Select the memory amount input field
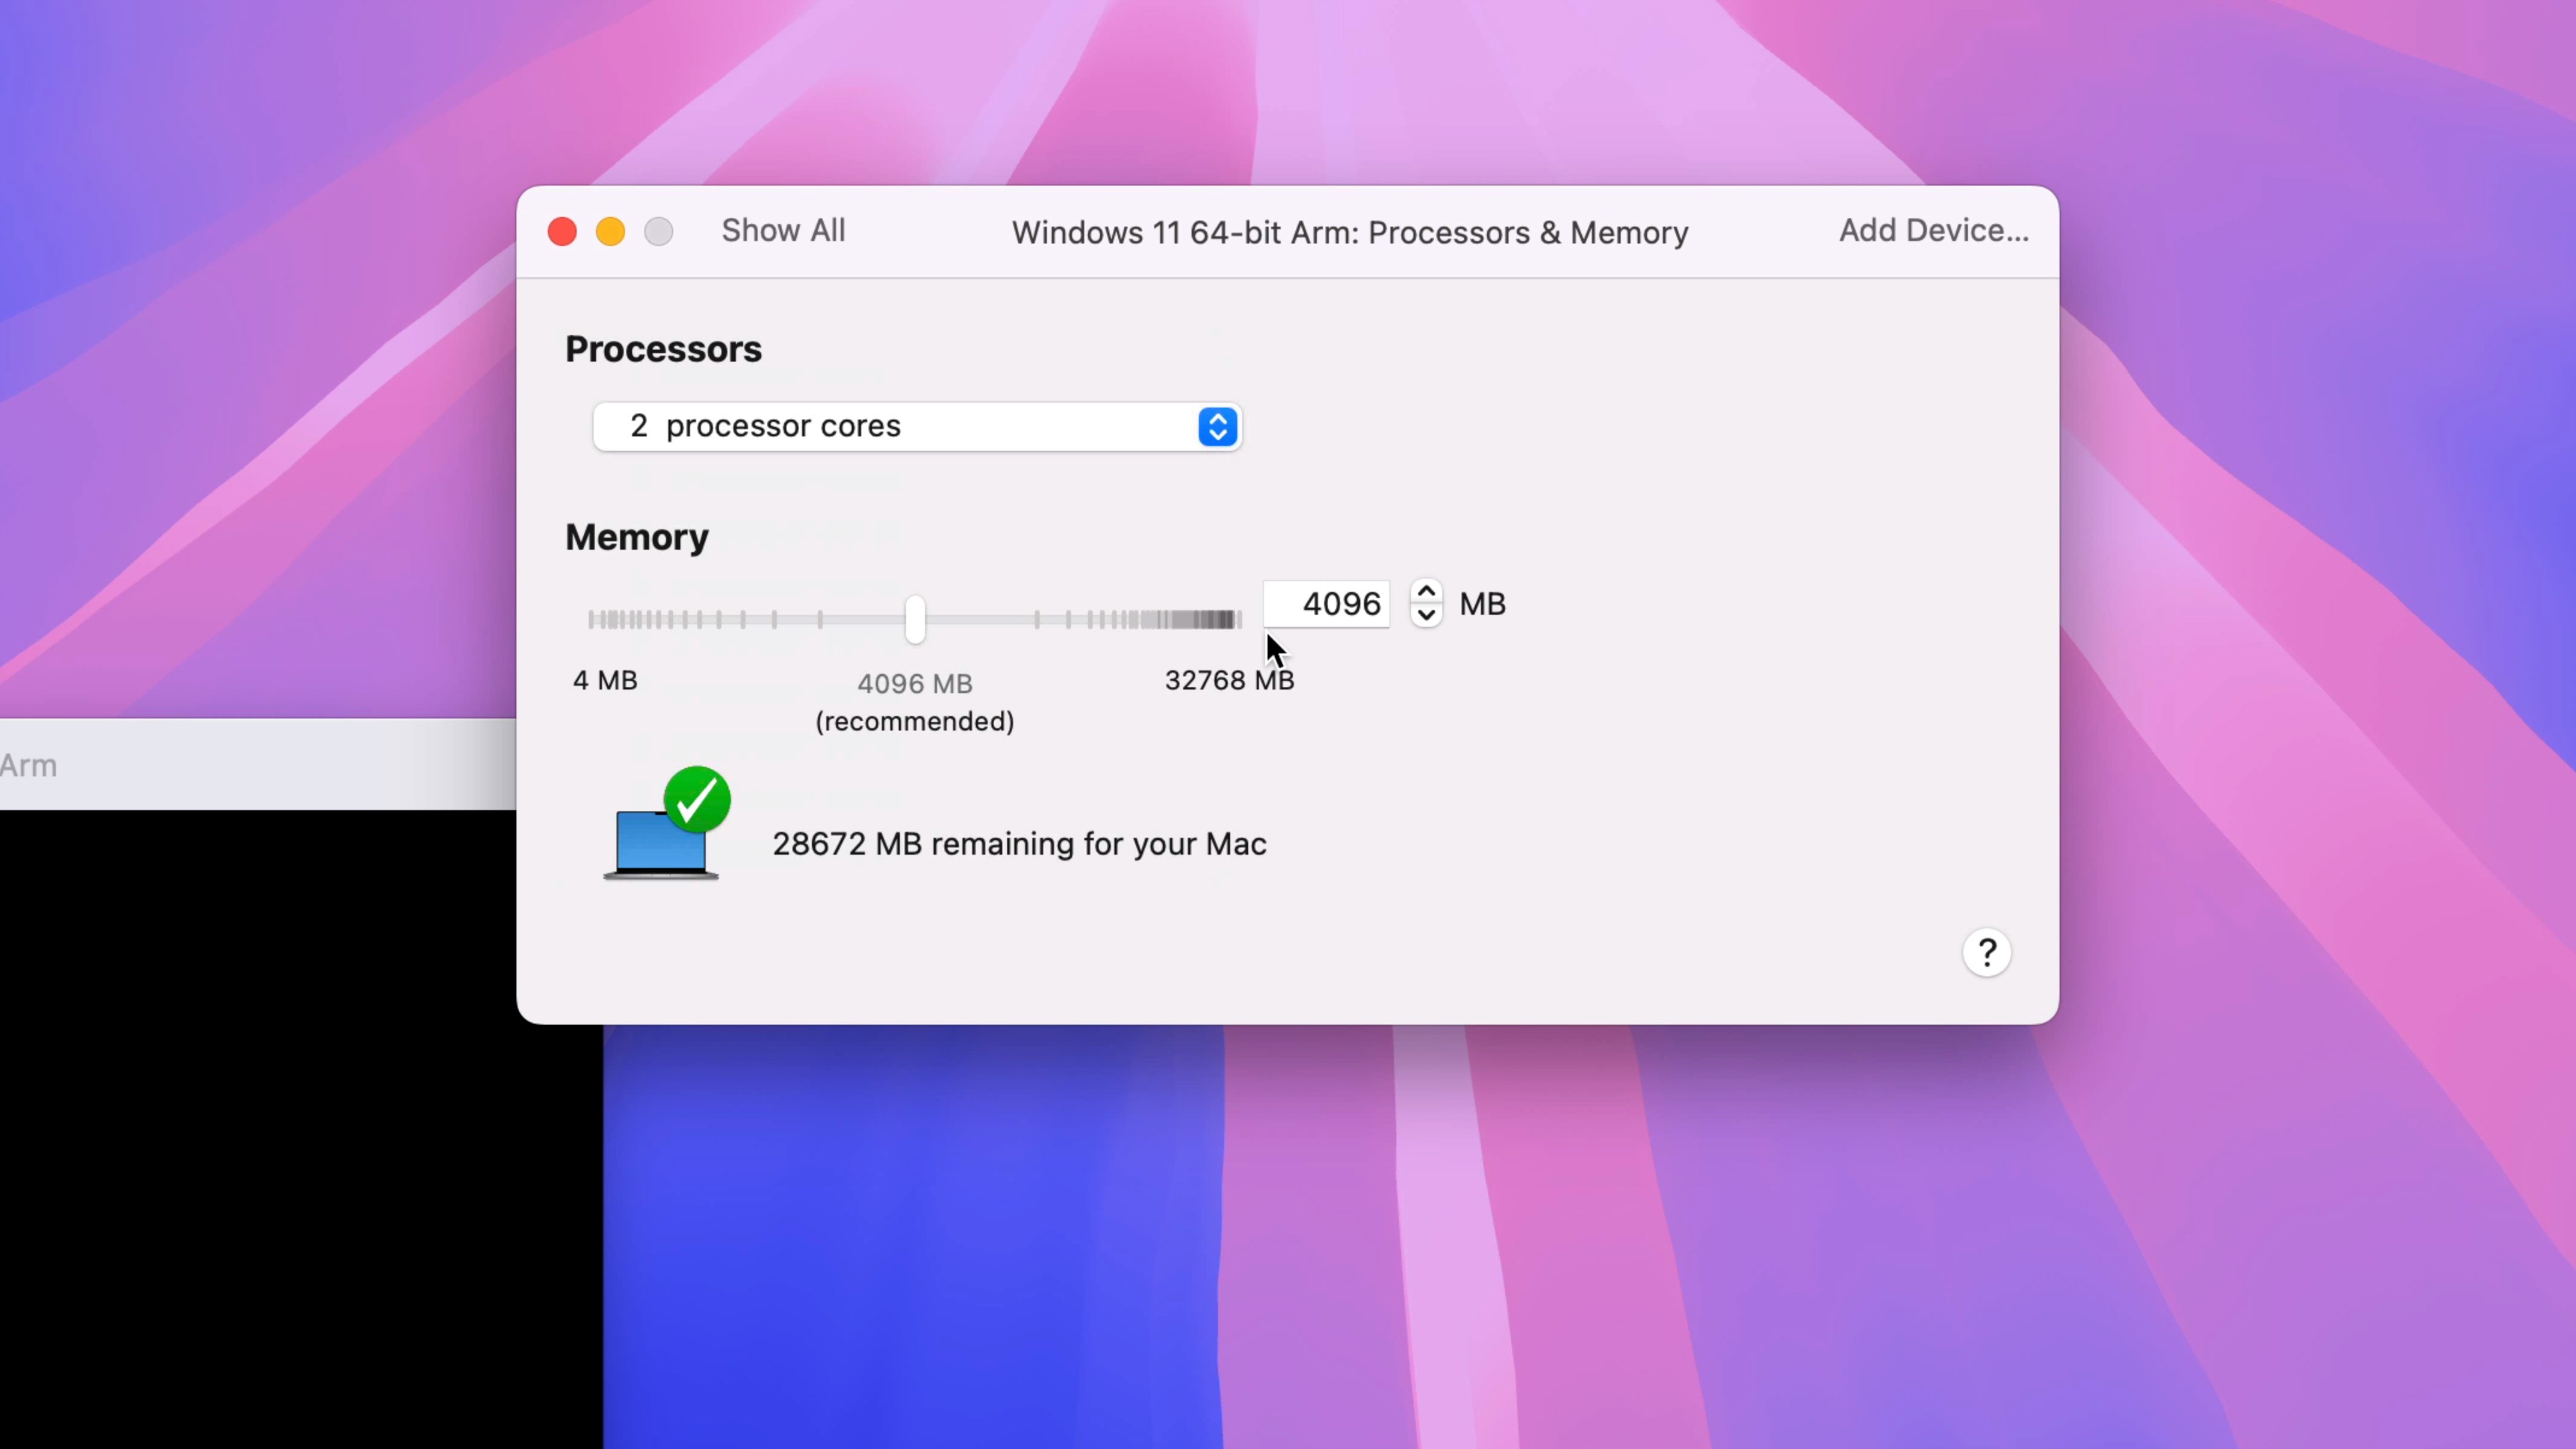This screenshot has width=2576, height=1449. point(1327,603)
